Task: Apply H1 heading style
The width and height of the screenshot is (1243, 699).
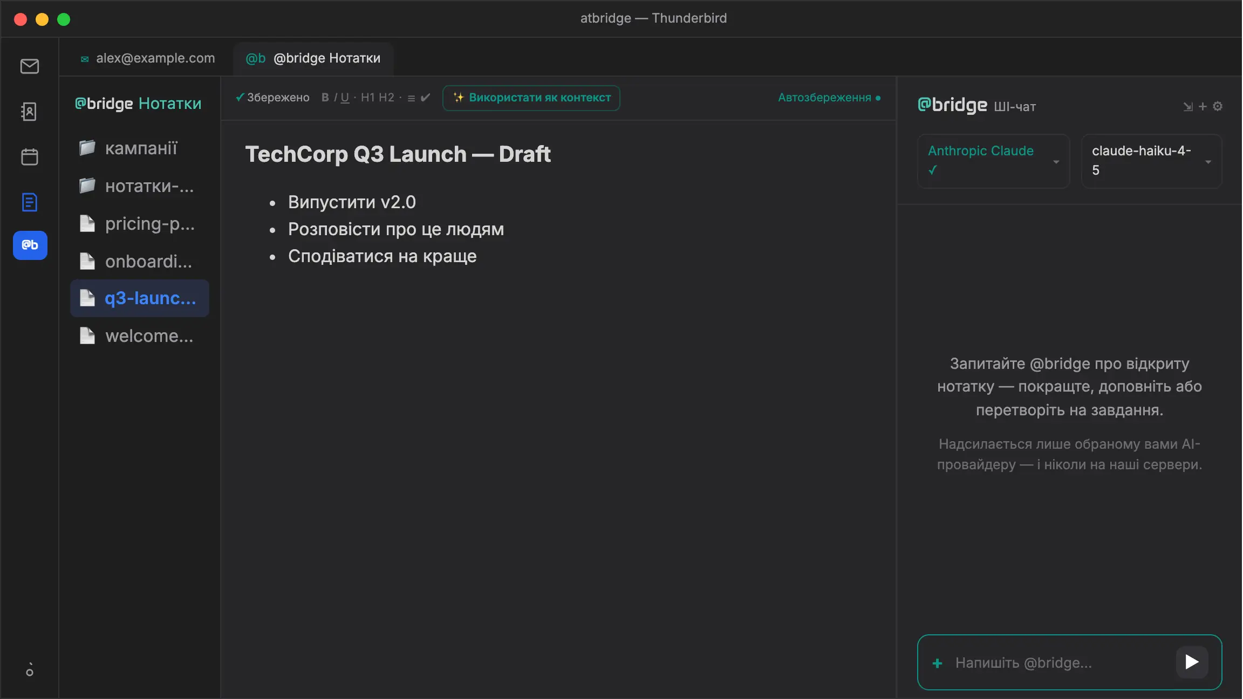Action: click(x=367, y=98)
